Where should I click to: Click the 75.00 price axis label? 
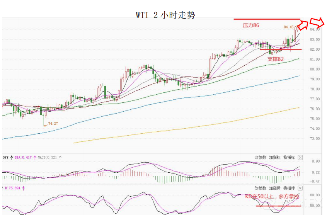tap(315, 119)
